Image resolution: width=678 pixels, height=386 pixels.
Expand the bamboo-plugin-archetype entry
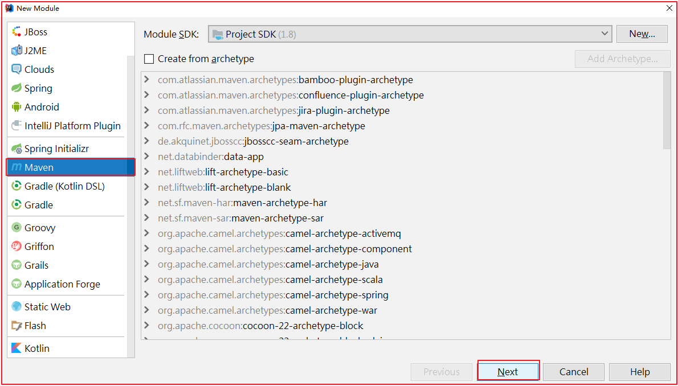[x=147, y=80]
